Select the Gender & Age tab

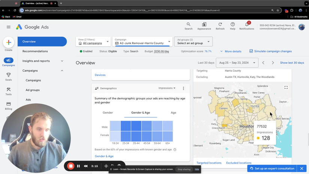coord(141,112)
